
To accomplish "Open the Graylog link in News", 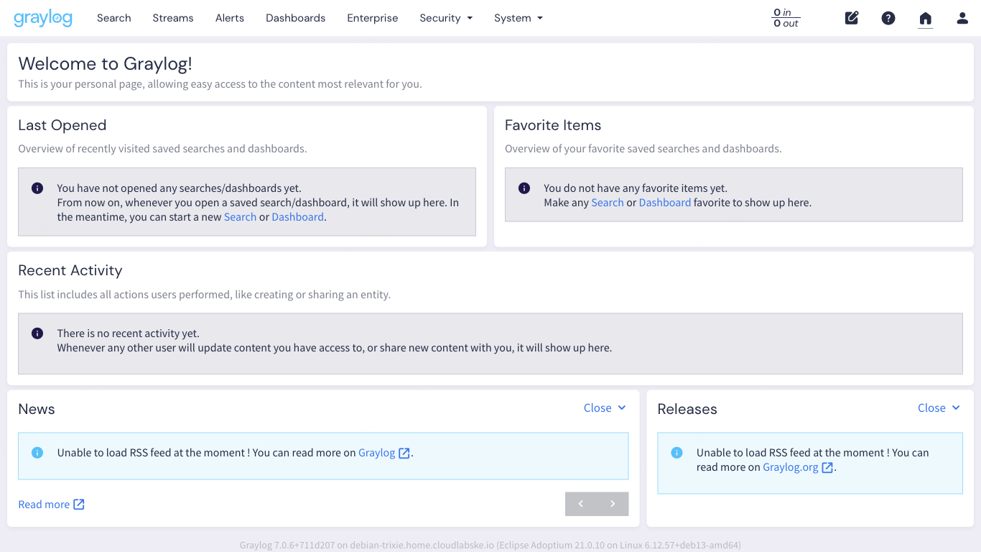I will (x=377, y=453).
